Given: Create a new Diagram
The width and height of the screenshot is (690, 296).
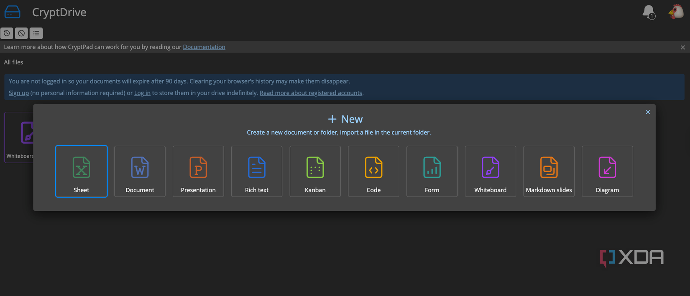Looking at the screenshot, I should pyautogui.click(x=607, y=171).
